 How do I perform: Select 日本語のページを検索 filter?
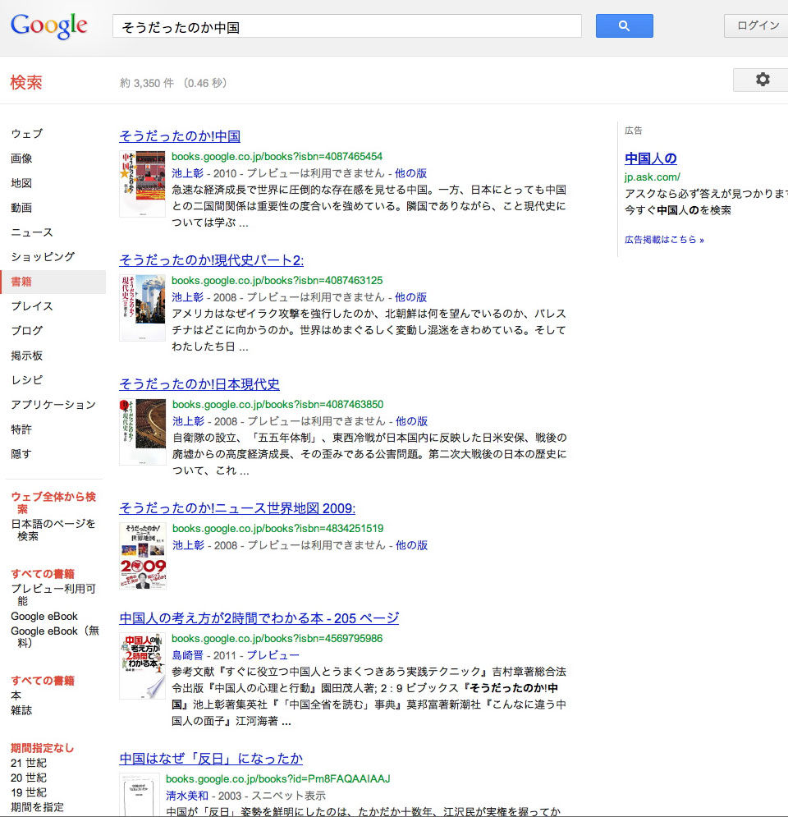(53, 530)
